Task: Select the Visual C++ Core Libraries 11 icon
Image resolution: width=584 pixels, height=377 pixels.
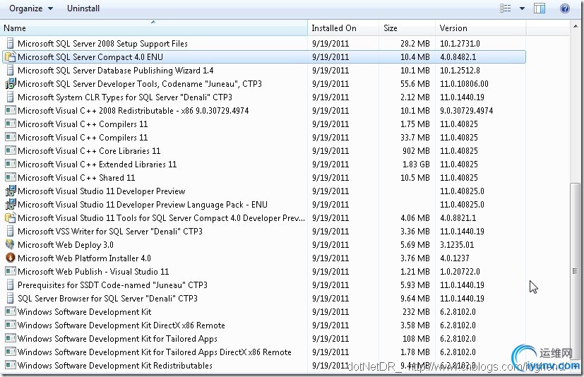Action: [x=11, y=150]
